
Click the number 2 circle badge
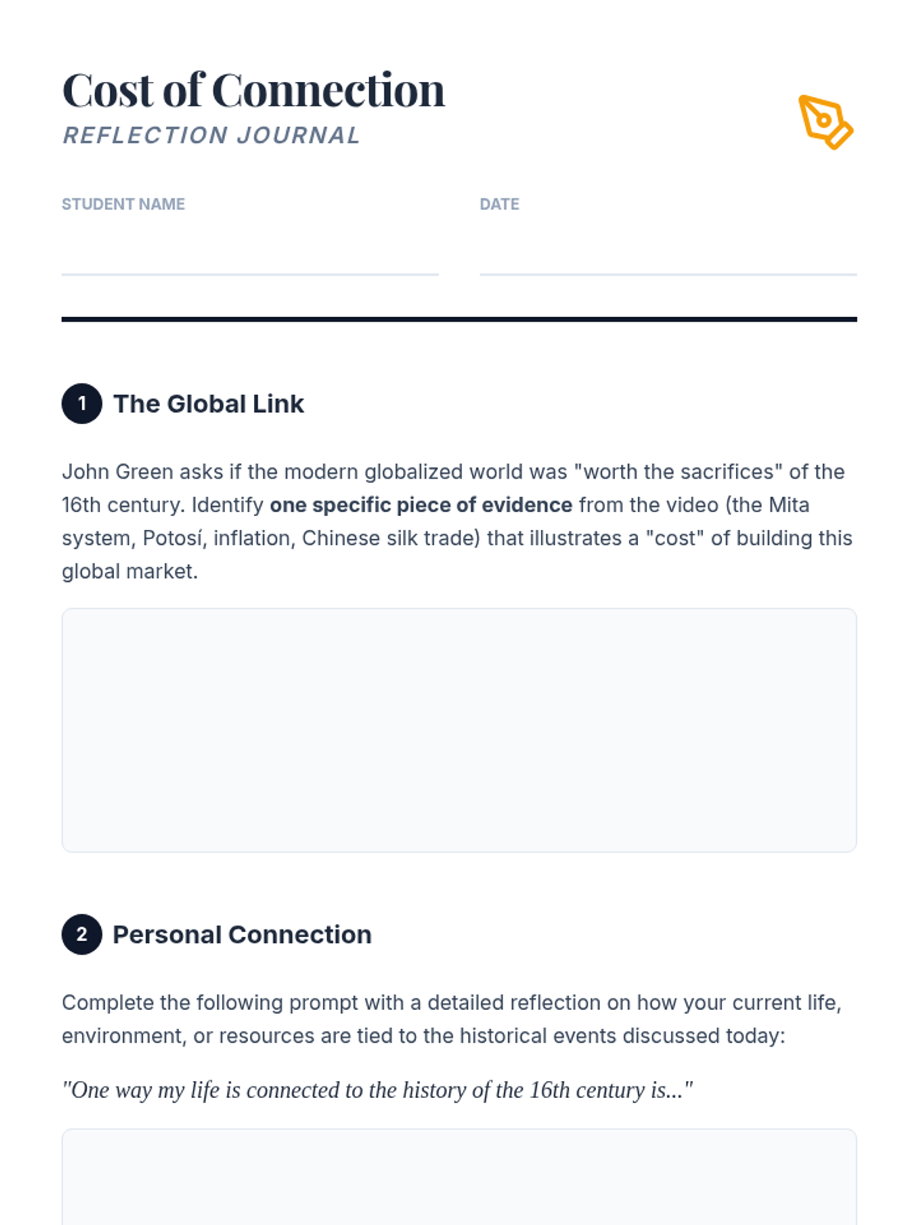point(82,934)
